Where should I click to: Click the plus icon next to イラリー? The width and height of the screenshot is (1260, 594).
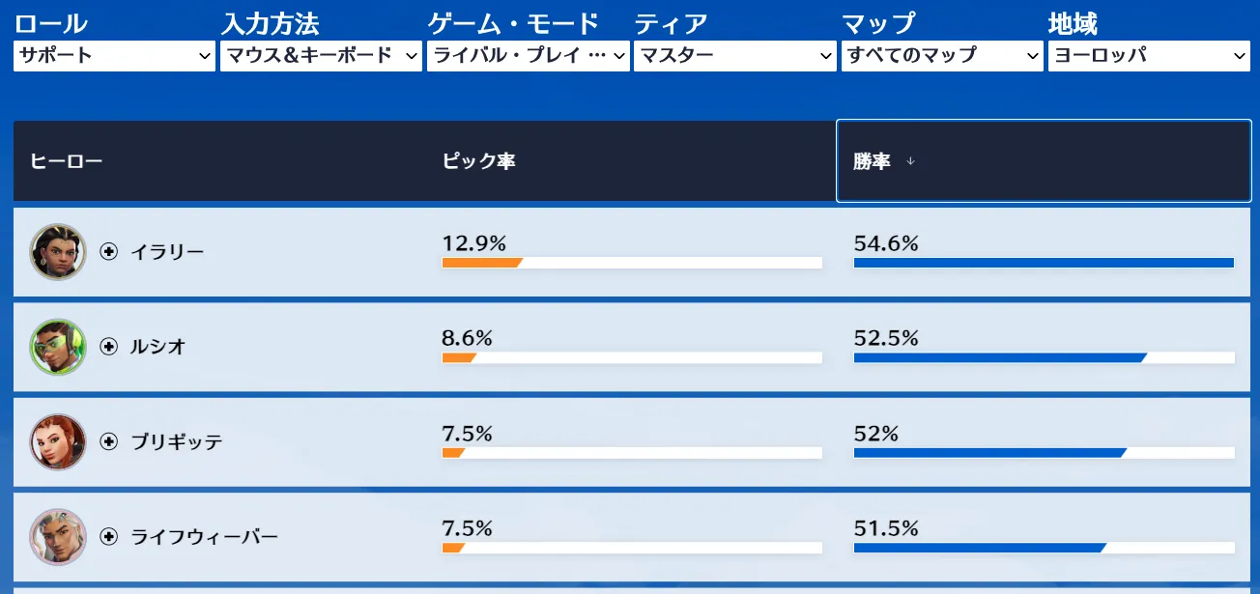point(106,251)
